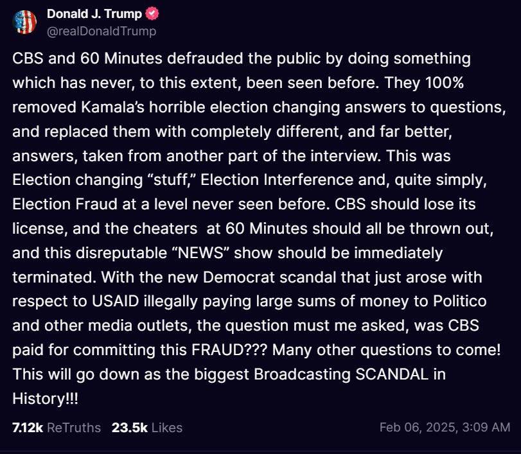Click the word SCANDAL in the post
Image resolution: width=521 pixels, height=454 pixels.
pos(392,374)
